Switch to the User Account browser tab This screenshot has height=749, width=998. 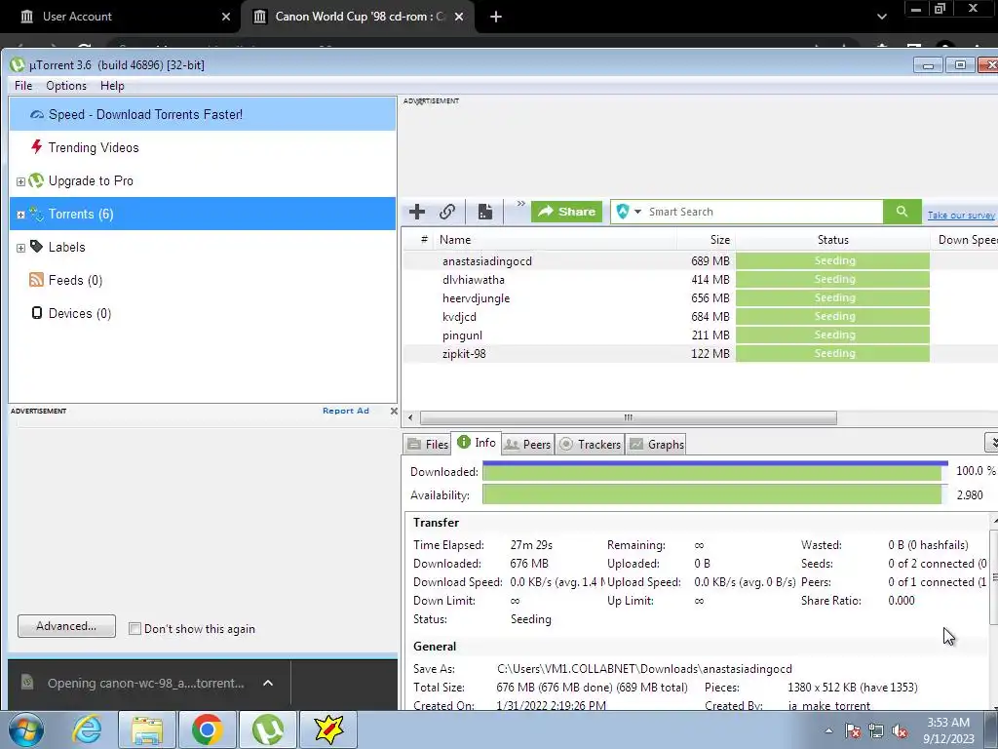(120, 17)
